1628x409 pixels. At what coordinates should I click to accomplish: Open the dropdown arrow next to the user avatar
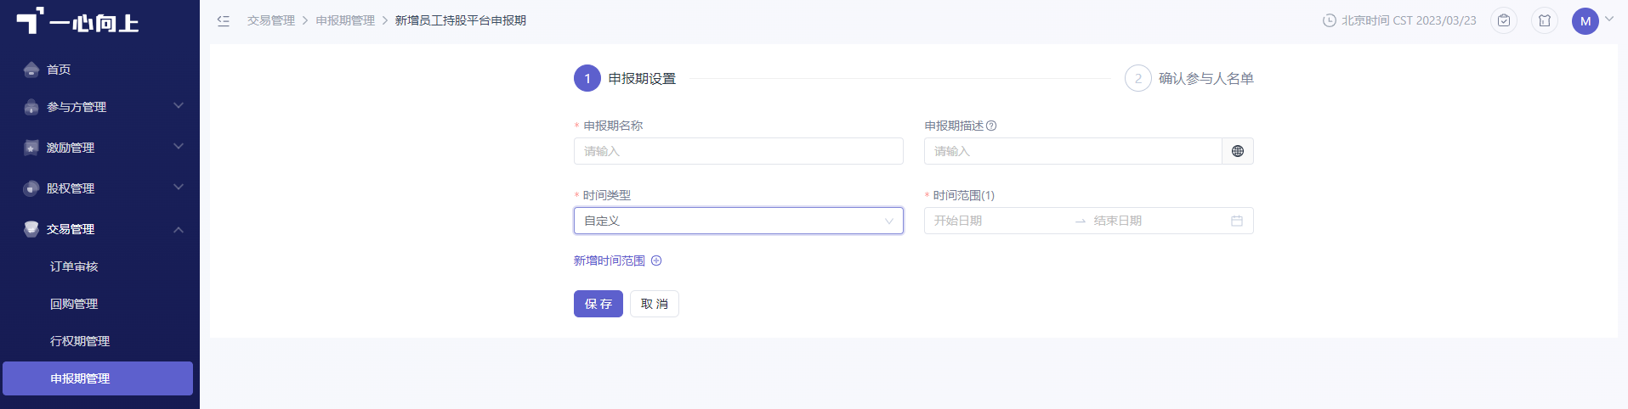[1609, 19]
